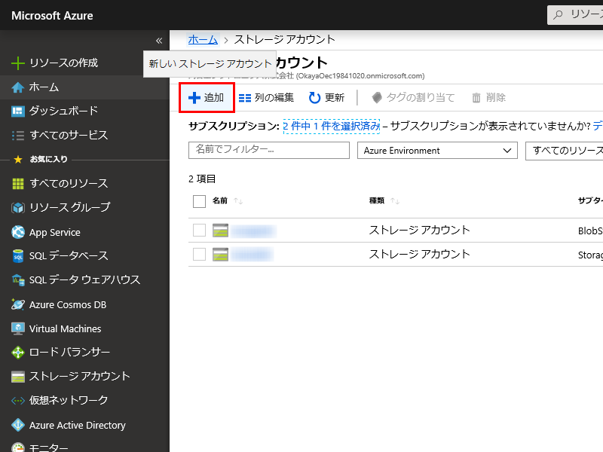603x452 pixels.
Task: Click the Resource groups cube icon
Action: click(17, 208)
